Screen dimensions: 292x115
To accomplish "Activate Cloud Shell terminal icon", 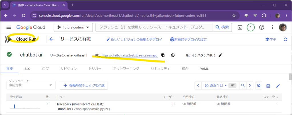I will pyautogui.click(x=240, y=28).
